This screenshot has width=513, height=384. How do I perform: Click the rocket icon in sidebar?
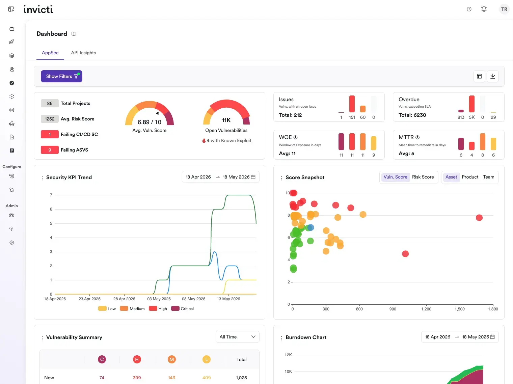click(11, 42)
